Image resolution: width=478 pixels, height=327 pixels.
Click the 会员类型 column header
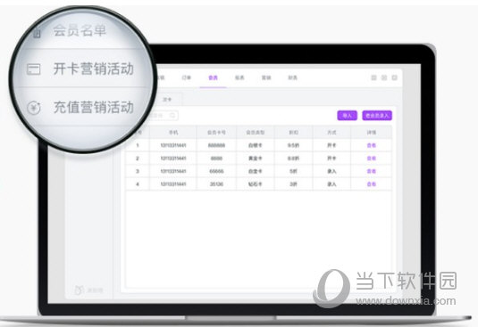(x=256, y=133)
